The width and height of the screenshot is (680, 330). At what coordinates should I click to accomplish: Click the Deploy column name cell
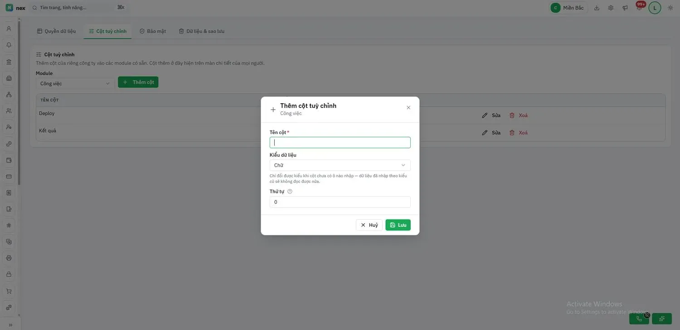coord(47,113)
